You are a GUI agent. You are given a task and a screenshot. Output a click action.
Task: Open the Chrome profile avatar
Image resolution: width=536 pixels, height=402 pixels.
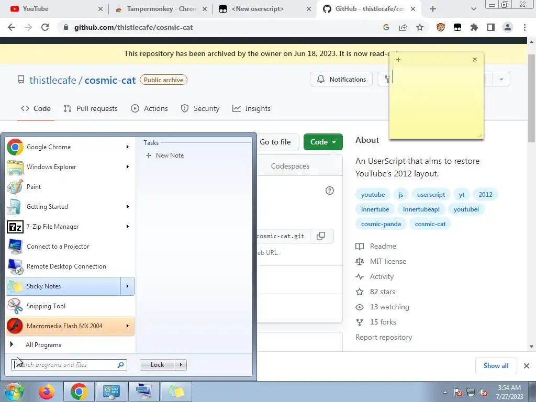click(508, 27)
